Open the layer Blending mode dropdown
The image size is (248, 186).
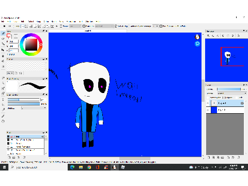(x=232, y=94)
